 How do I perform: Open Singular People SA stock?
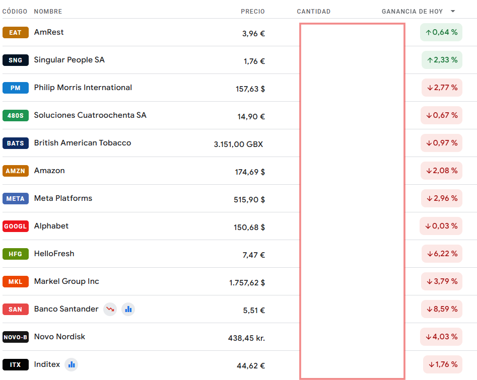(70, 60)
